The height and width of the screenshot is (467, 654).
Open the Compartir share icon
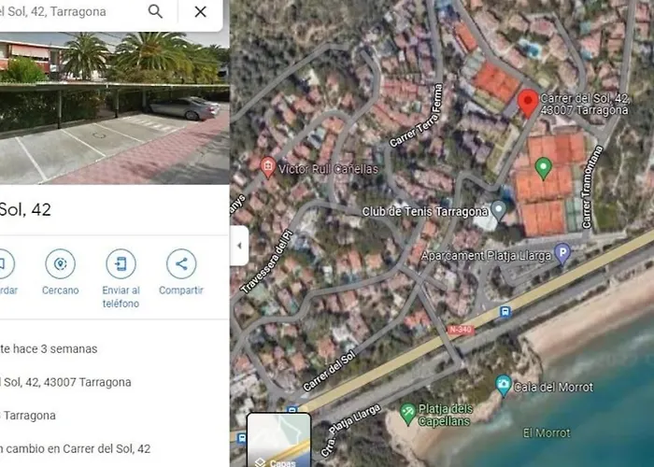point(181,263)
